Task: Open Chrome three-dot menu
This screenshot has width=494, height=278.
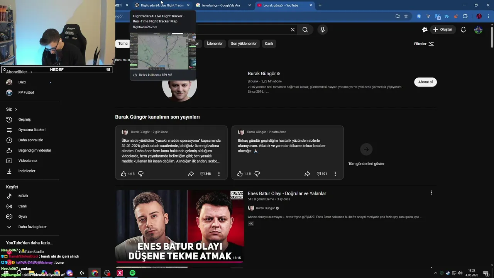Action: tap(489, 16)
